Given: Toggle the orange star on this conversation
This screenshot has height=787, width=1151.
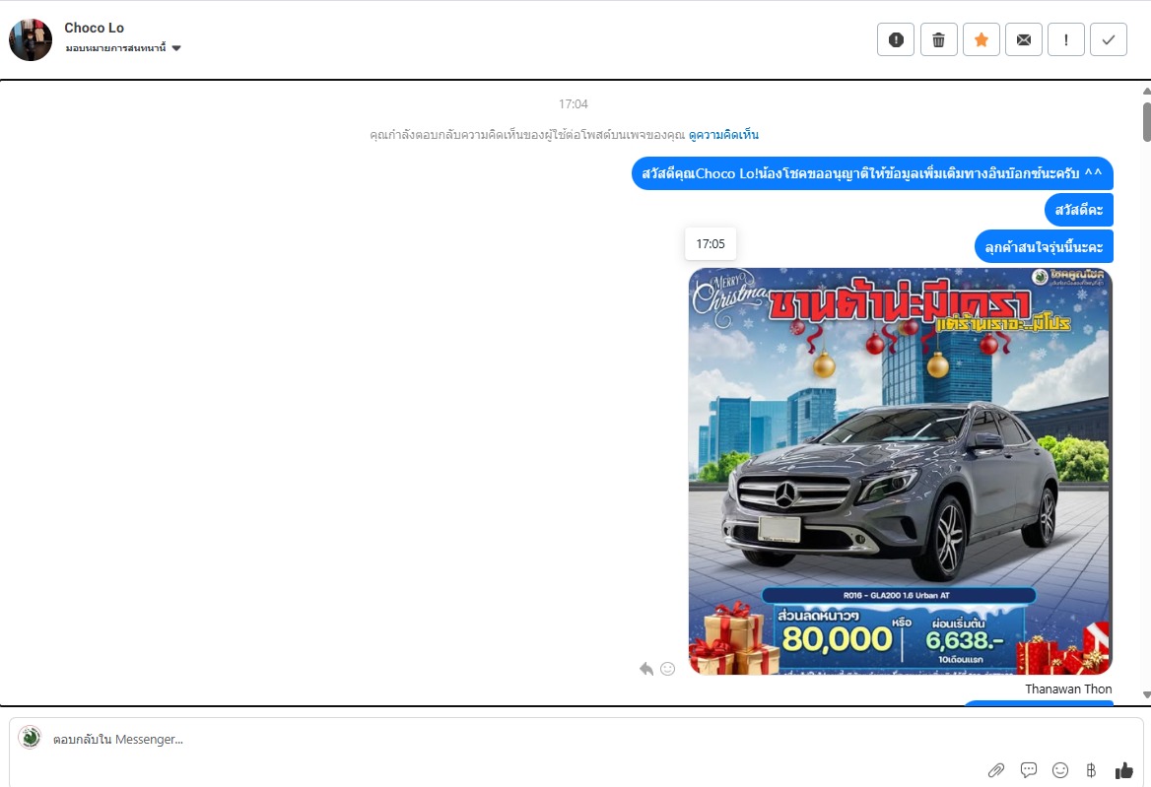Looking at the screenshot, I should click(x=981, y=39).
